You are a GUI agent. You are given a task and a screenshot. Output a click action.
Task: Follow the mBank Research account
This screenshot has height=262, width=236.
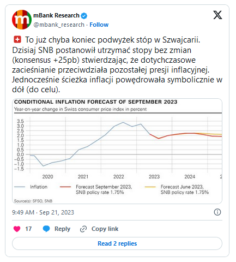pyautogui.click(x=99, y=25)
